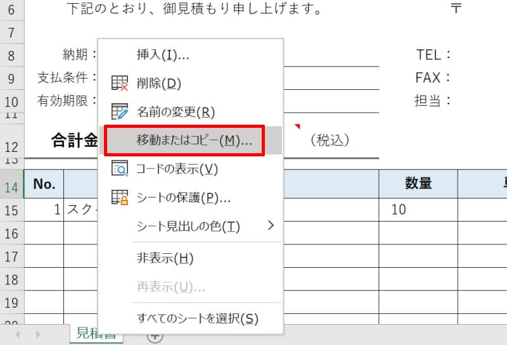Select row 9 header

pos(11,78)
